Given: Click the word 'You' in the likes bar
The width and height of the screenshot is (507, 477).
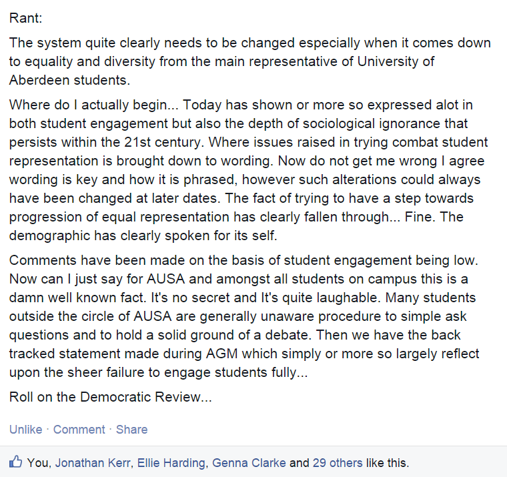Looking at the screenshot, I should click(x=38, y=463).
